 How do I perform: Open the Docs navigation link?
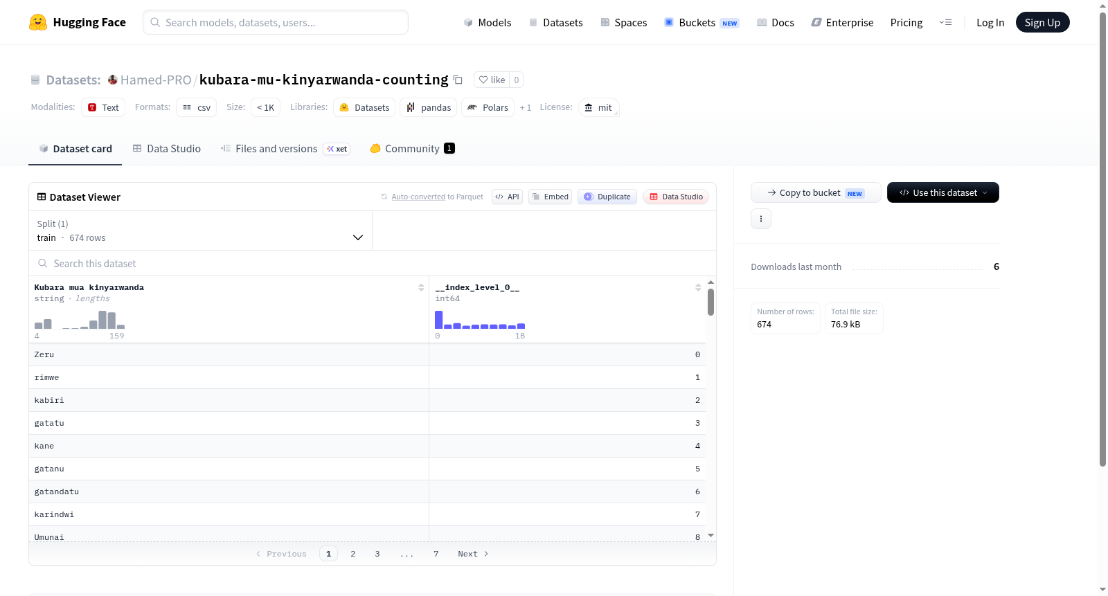click(776, 22)
